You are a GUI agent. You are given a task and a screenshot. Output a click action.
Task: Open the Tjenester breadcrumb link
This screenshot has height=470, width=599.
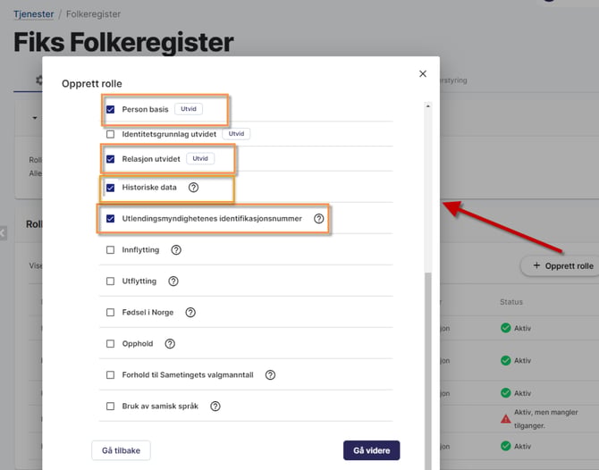pos(34,14)
